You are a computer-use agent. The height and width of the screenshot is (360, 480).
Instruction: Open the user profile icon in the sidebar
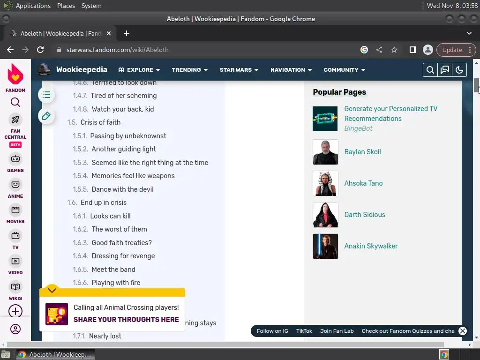click(15, 329)
